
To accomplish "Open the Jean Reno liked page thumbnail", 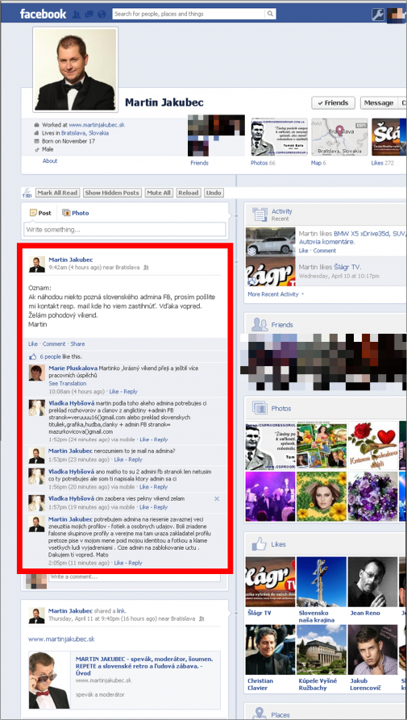I will click(x=372, y=582).
